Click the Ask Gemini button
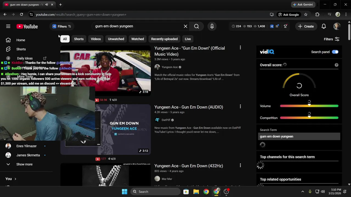Screen dimensions: 351x197 point(303,5)
